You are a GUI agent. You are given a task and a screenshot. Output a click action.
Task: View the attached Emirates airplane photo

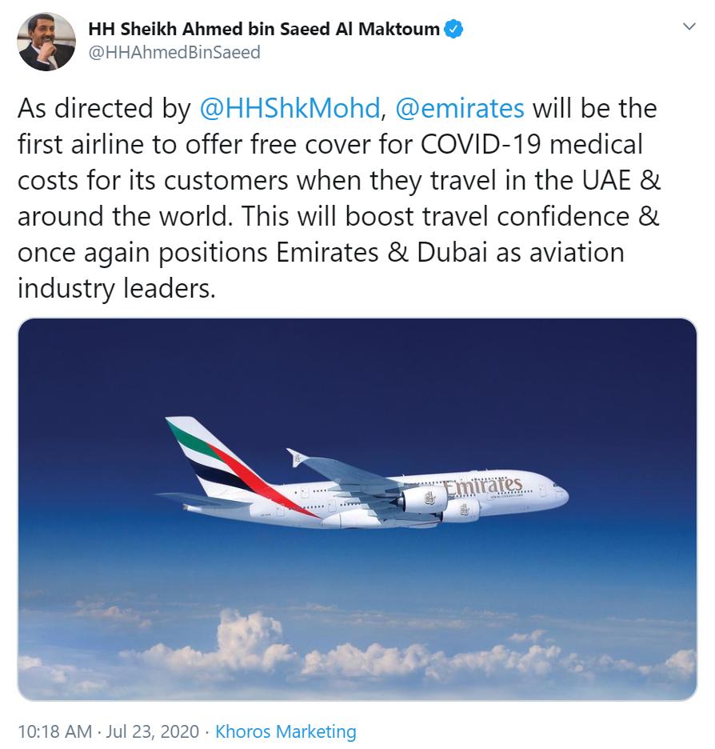[x=357, y=509]
